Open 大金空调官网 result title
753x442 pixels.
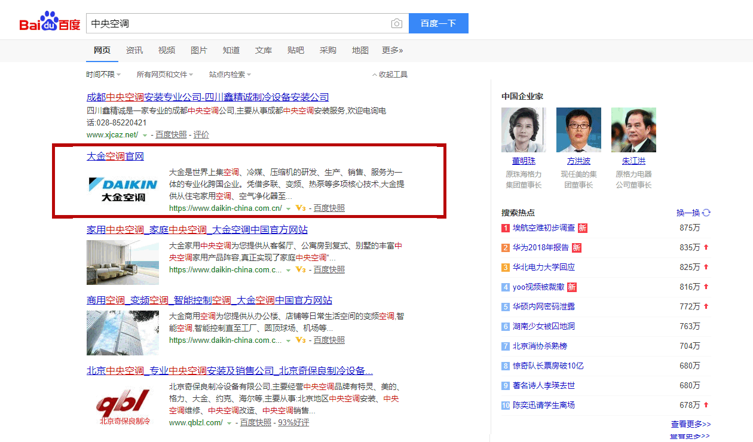point(115,156)
